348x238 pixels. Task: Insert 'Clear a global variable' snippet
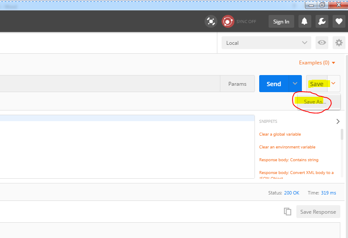pyautogui.click(x=280, y=134)
